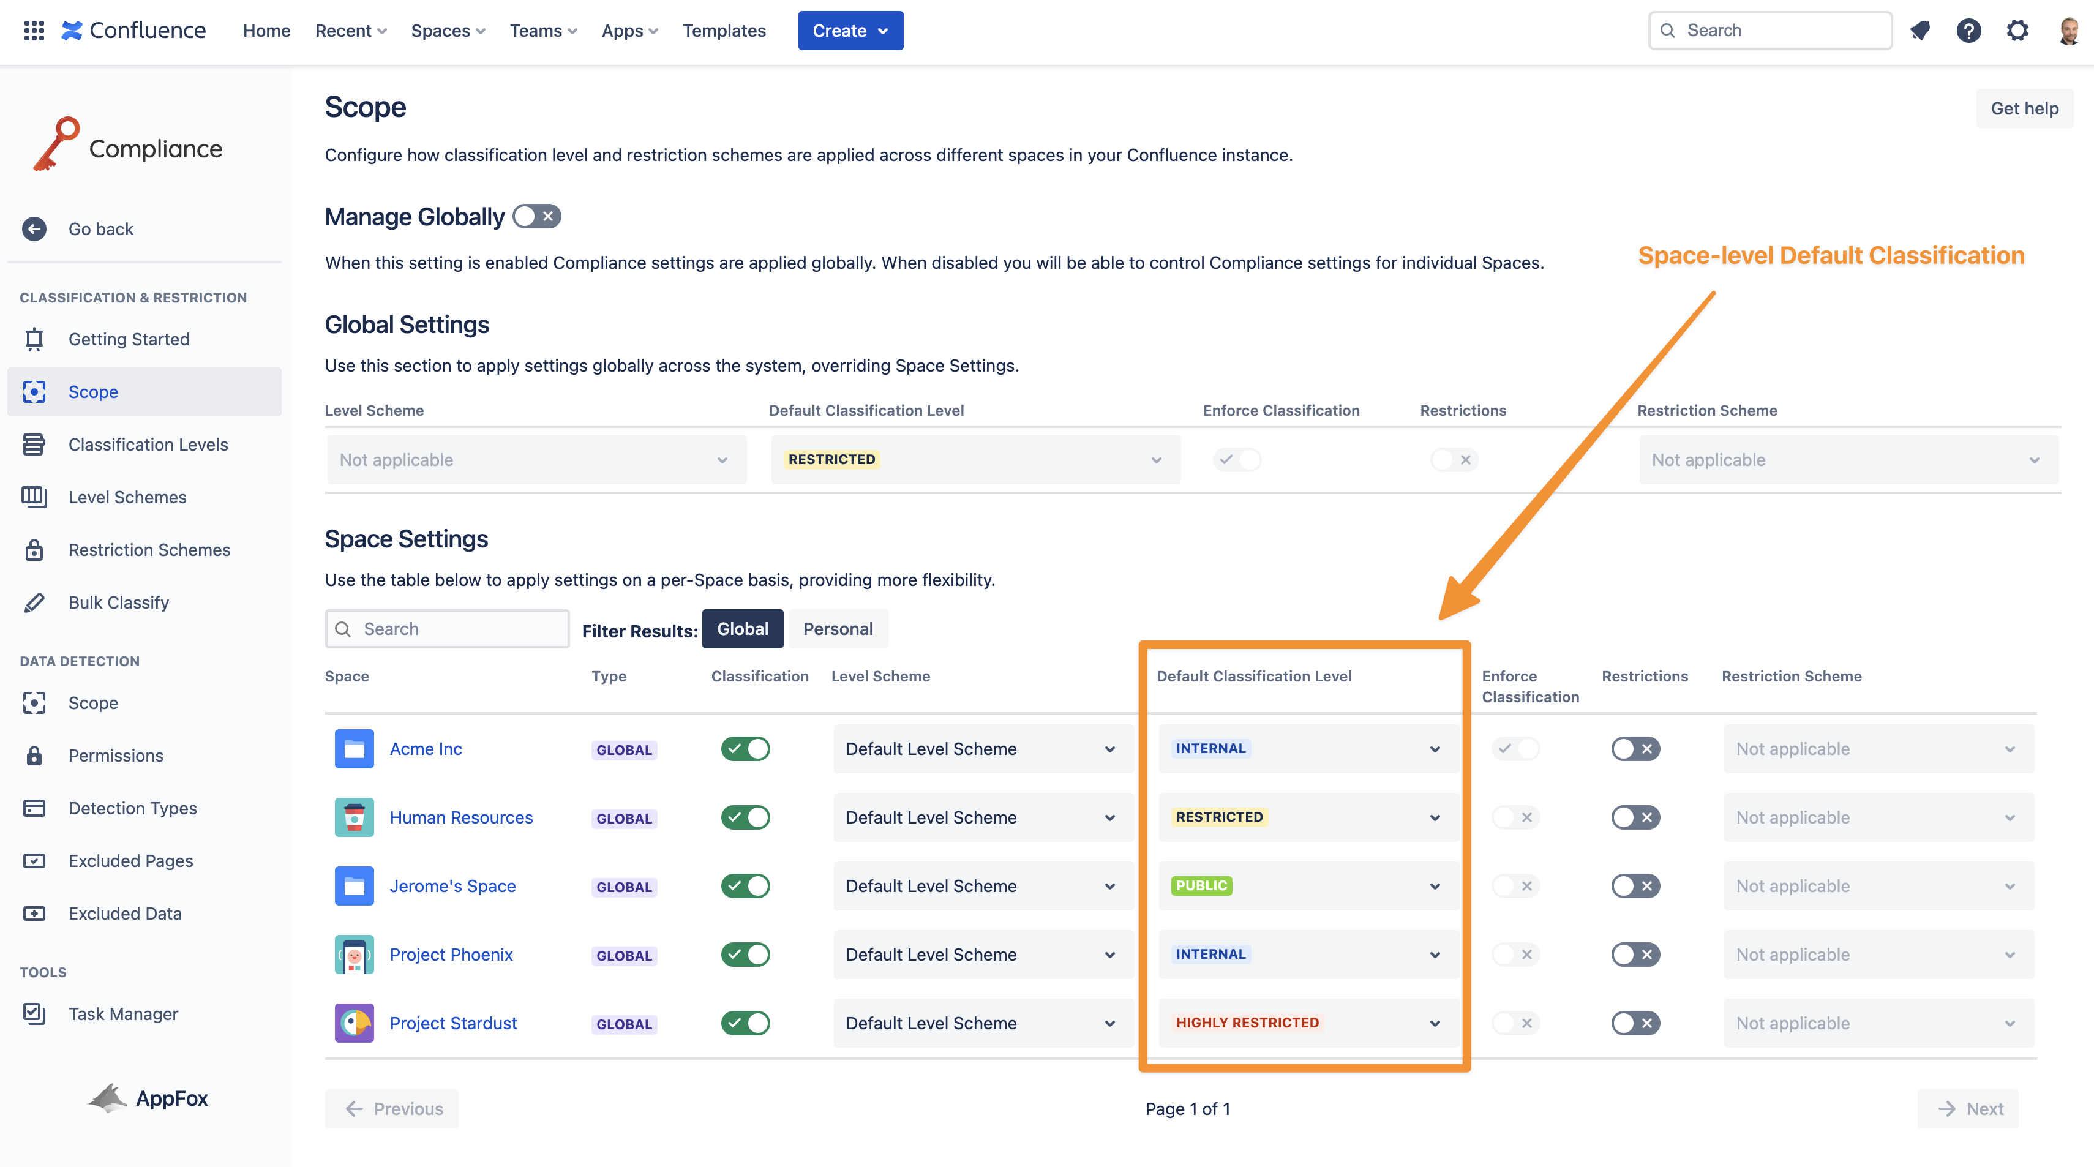Open Bulk Classify in sidebar
Image resolution: width=2094 pixels, height=1167 pixels.
click(119, 603)
